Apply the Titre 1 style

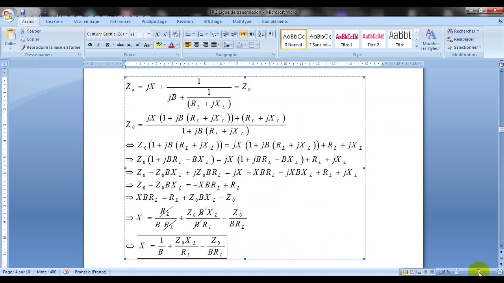[x=346, y=39]
